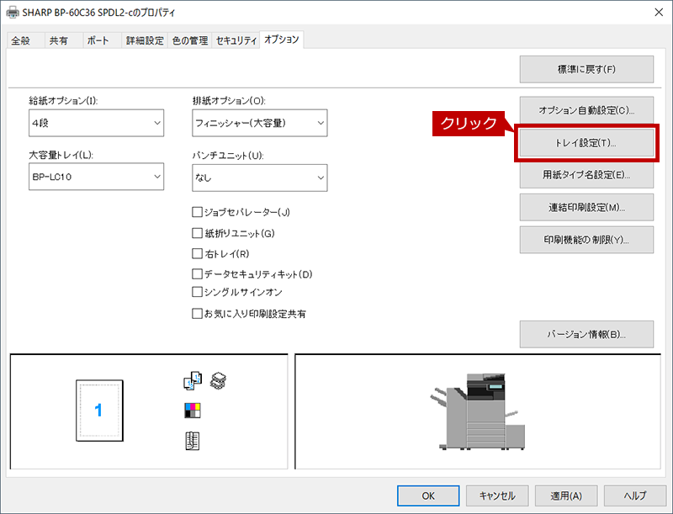Open the 色の管理 tab
The image size is (673, 514).
pos(190,40)
